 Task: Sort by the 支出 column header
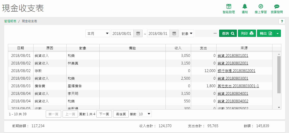pos(204,48)
